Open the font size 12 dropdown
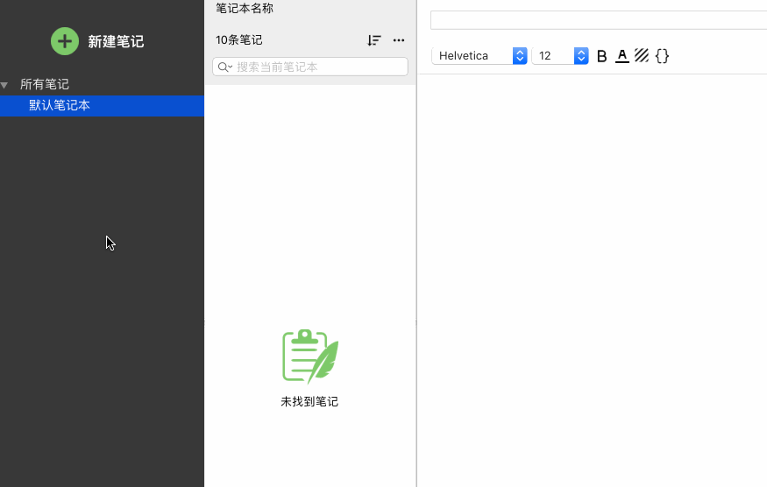This screenshot has width=767, height=487. 560,56
